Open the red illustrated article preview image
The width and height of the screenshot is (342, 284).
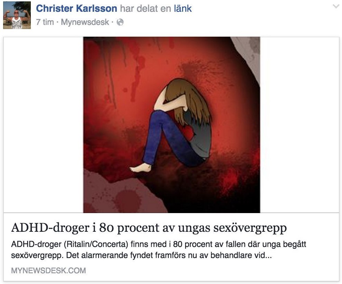pos(172,125)
